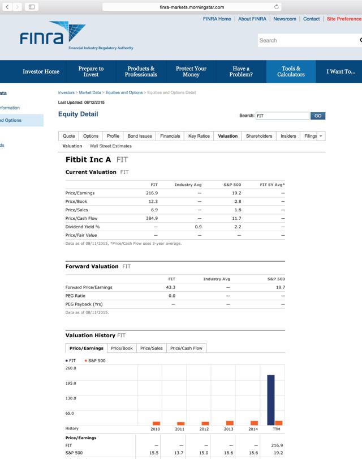Follow the Investors breadcrumb link
Viewport: 362px width, 459px height.
[x=66, y=92]
